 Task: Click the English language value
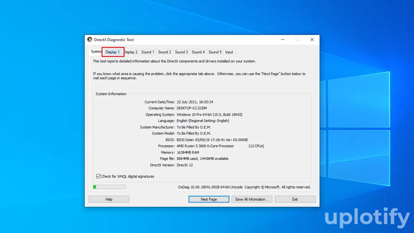point(203,121)
